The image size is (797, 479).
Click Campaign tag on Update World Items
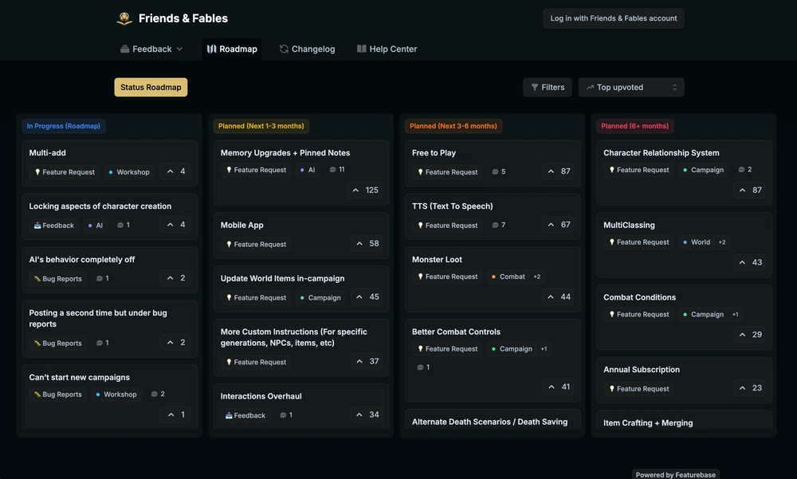click(x=320, y=297)
